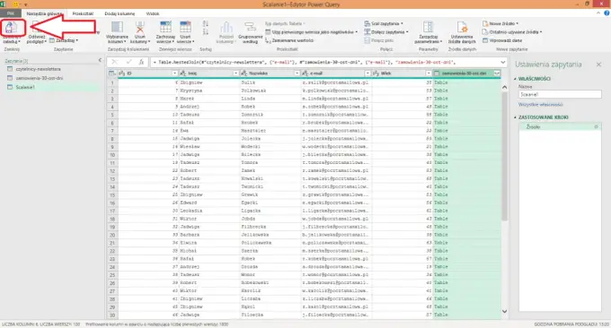Image resolution: width=611 pixels, height=328 pixels.
Task: Click the formula bar fx icon
Action: pyautogui.click(x=141, y=62)
